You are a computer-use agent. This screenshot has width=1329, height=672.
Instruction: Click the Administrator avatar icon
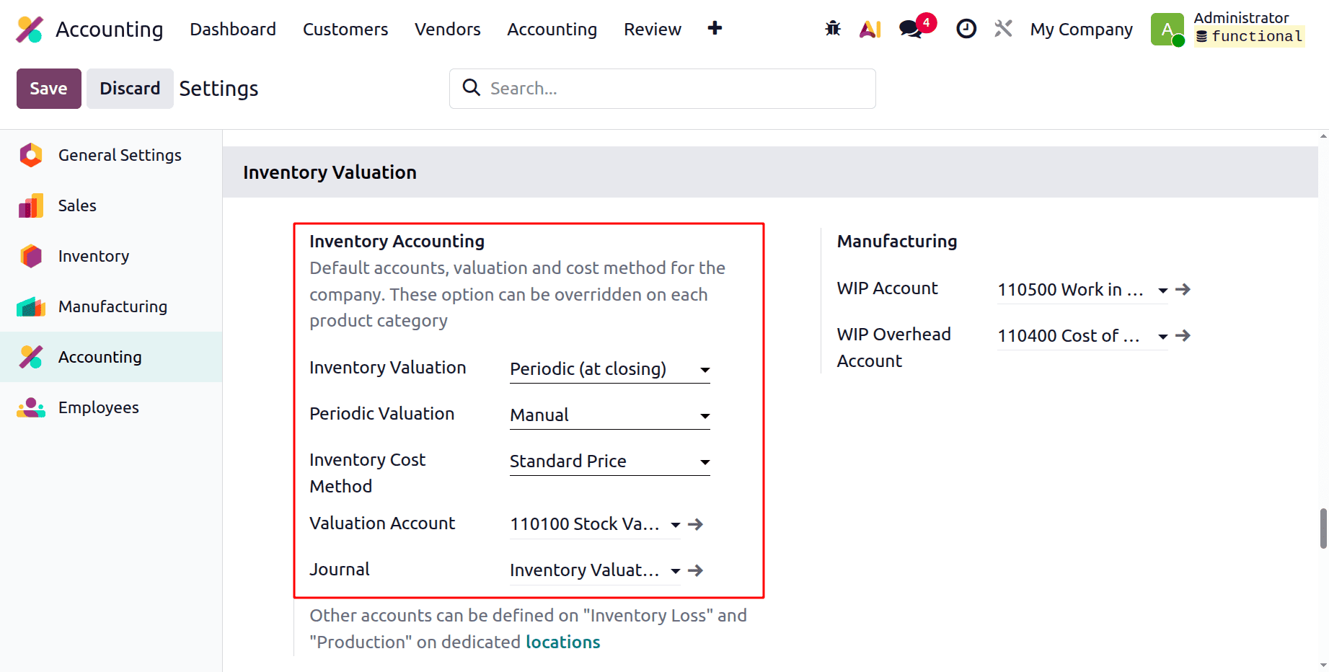pyautogui.click(x=1167, y=30)
